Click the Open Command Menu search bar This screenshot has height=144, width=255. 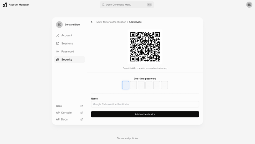pos(127,5)
